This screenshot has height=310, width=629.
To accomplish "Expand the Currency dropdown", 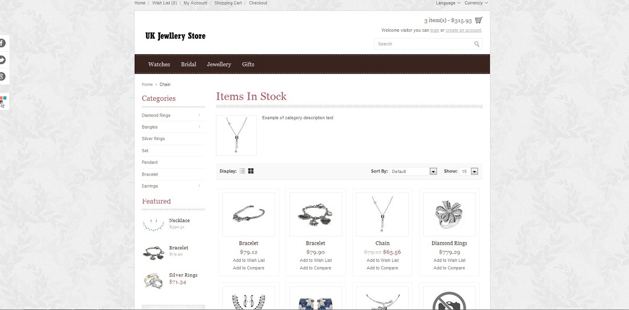I will click(x=476, y=3).
